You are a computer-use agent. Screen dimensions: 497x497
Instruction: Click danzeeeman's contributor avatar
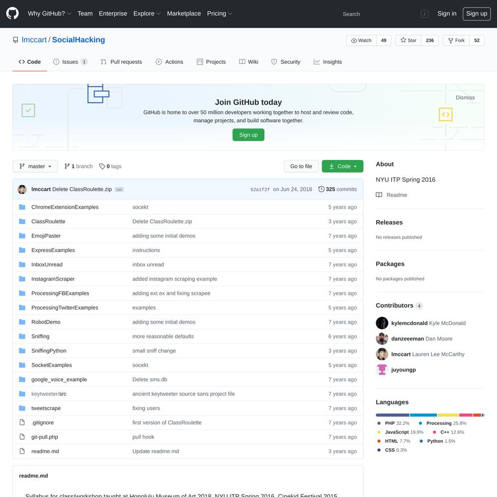click(382, 338)
